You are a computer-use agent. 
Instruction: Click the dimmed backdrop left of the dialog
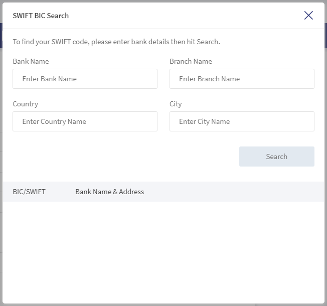[1, 153]
